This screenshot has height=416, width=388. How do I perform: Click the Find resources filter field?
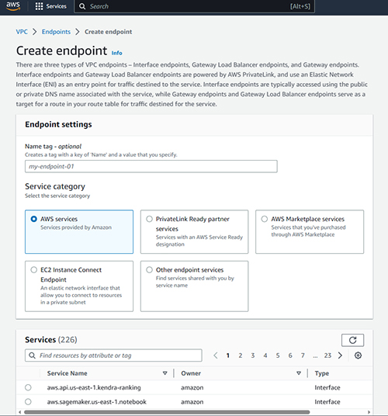(113, 355)
